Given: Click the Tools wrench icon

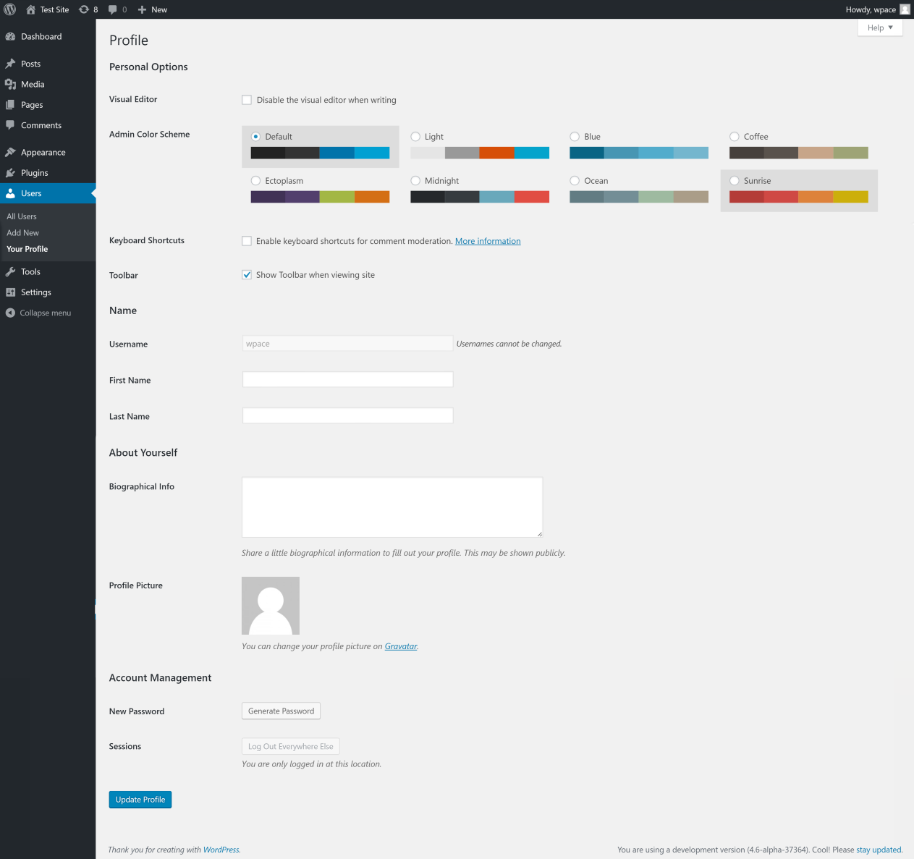Looking at the screenshot, I should click(x=11, y=271).
